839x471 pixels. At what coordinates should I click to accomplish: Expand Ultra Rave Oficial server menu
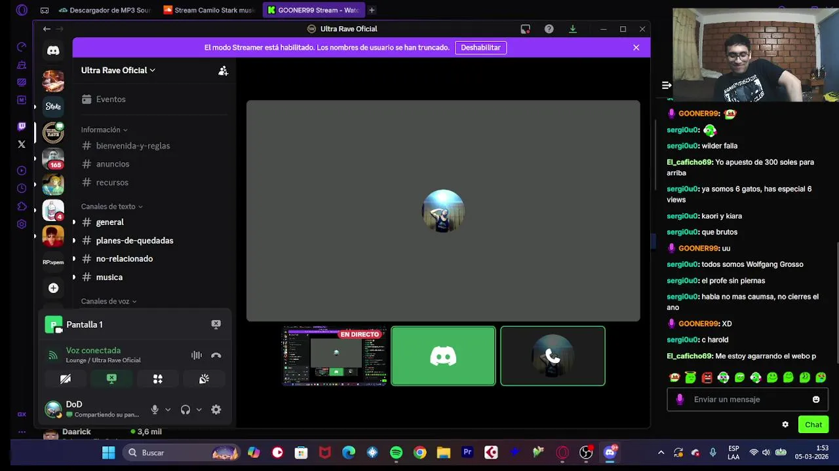pyautogui.click(x=118, y=70)
